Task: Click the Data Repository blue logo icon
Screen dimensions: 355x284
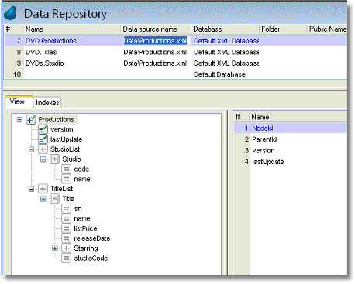Action: tap(10, 14)
